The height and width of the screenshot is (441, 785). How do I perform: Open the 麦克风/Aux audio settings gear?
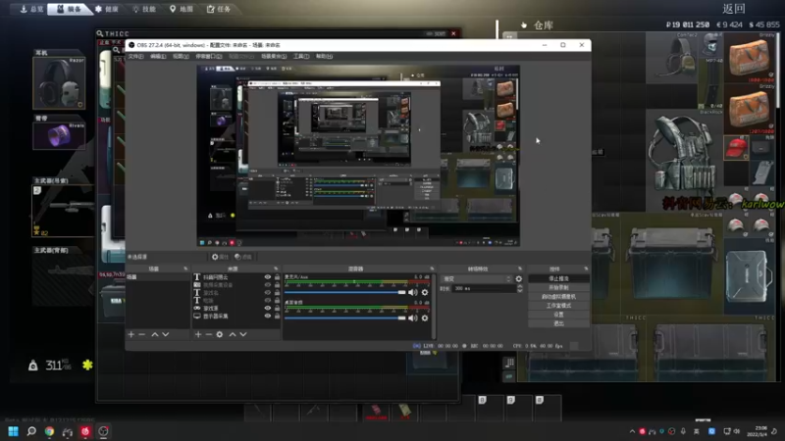[x=425, y=292]
